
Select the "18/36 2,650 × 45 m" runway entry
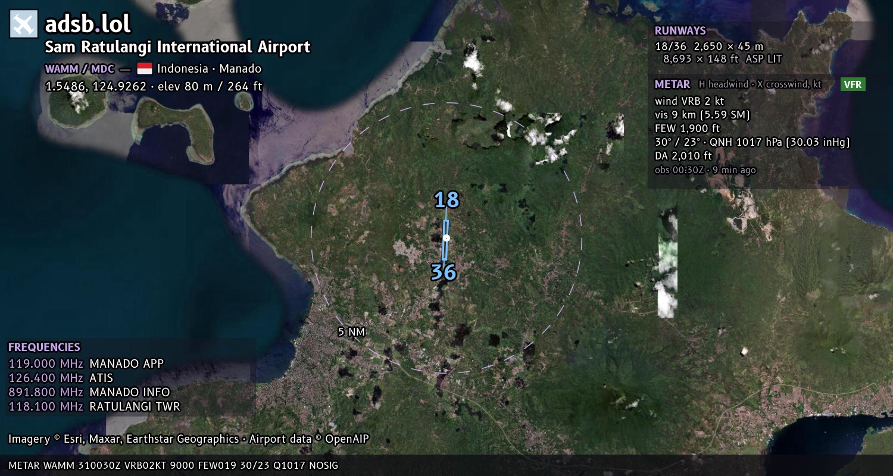pos(708,46)
